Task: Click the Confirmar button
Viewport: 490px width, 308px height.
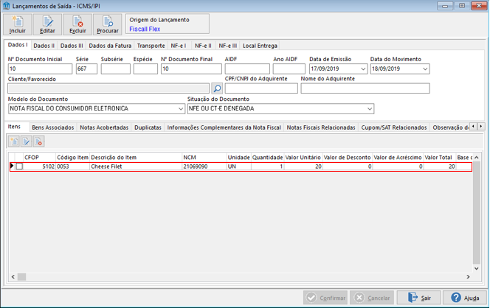Action: pos(325,298)
